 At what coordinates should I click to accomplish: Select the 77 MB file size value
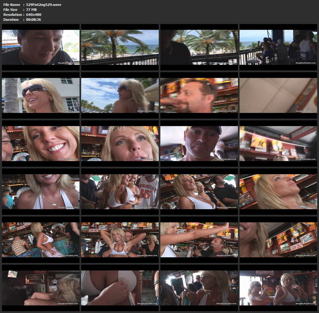click(x=31, y=9)
